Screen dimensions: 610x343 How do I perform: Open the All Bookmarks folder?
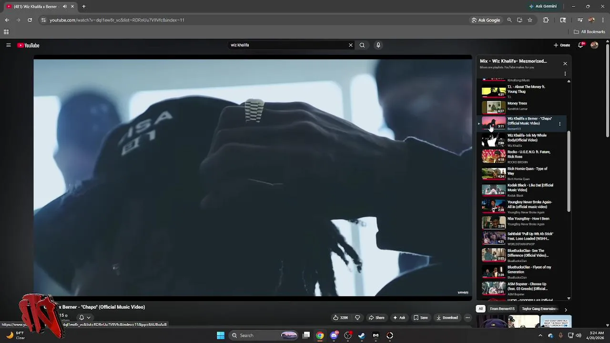[x=590, y=32]
